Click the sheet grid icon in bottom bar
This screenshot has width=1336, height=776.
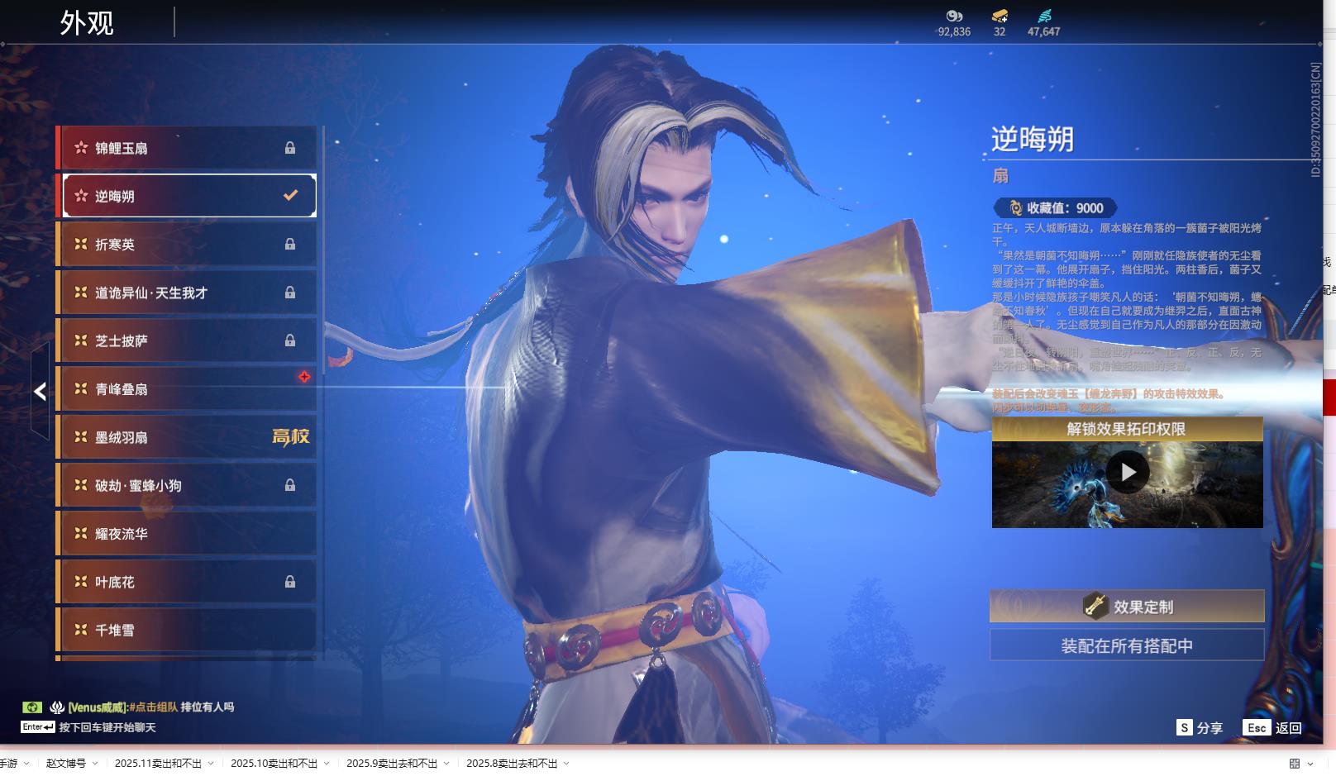coord(1295,764)
